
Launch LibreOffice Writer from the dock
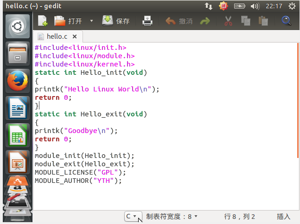pyautogui.click(x=18, y=108)
